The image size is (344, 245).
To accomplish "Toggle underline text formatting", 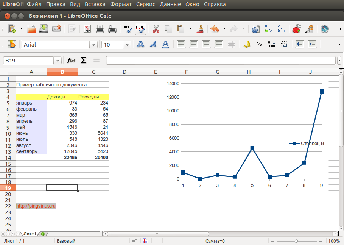I will click(x=166, y=45).
